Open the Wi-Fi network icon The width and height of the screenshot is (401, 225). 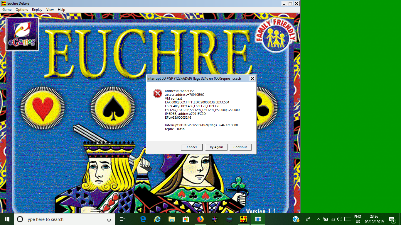pos(333,219)
